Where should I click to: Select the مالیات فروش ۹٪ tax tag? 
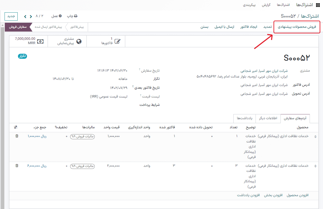coord(82,136)
